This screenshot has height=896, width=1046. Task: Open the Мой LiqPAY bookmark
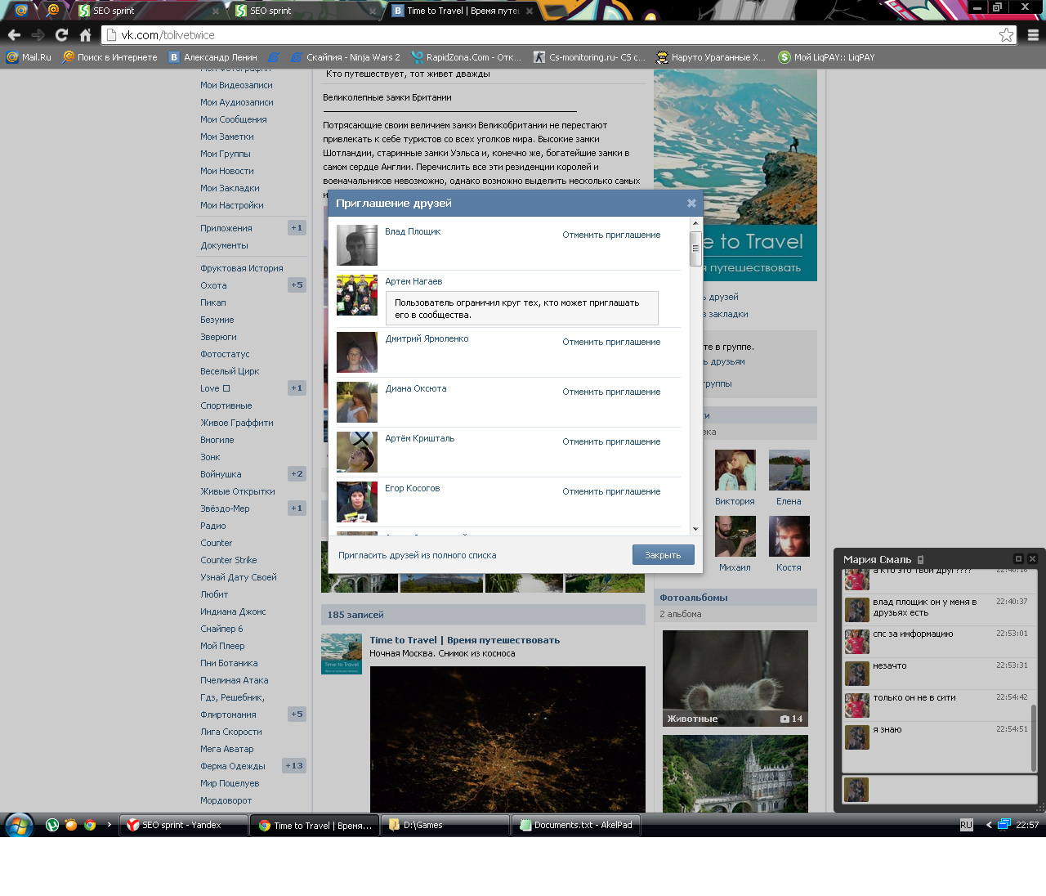click(x=826, y=57)
